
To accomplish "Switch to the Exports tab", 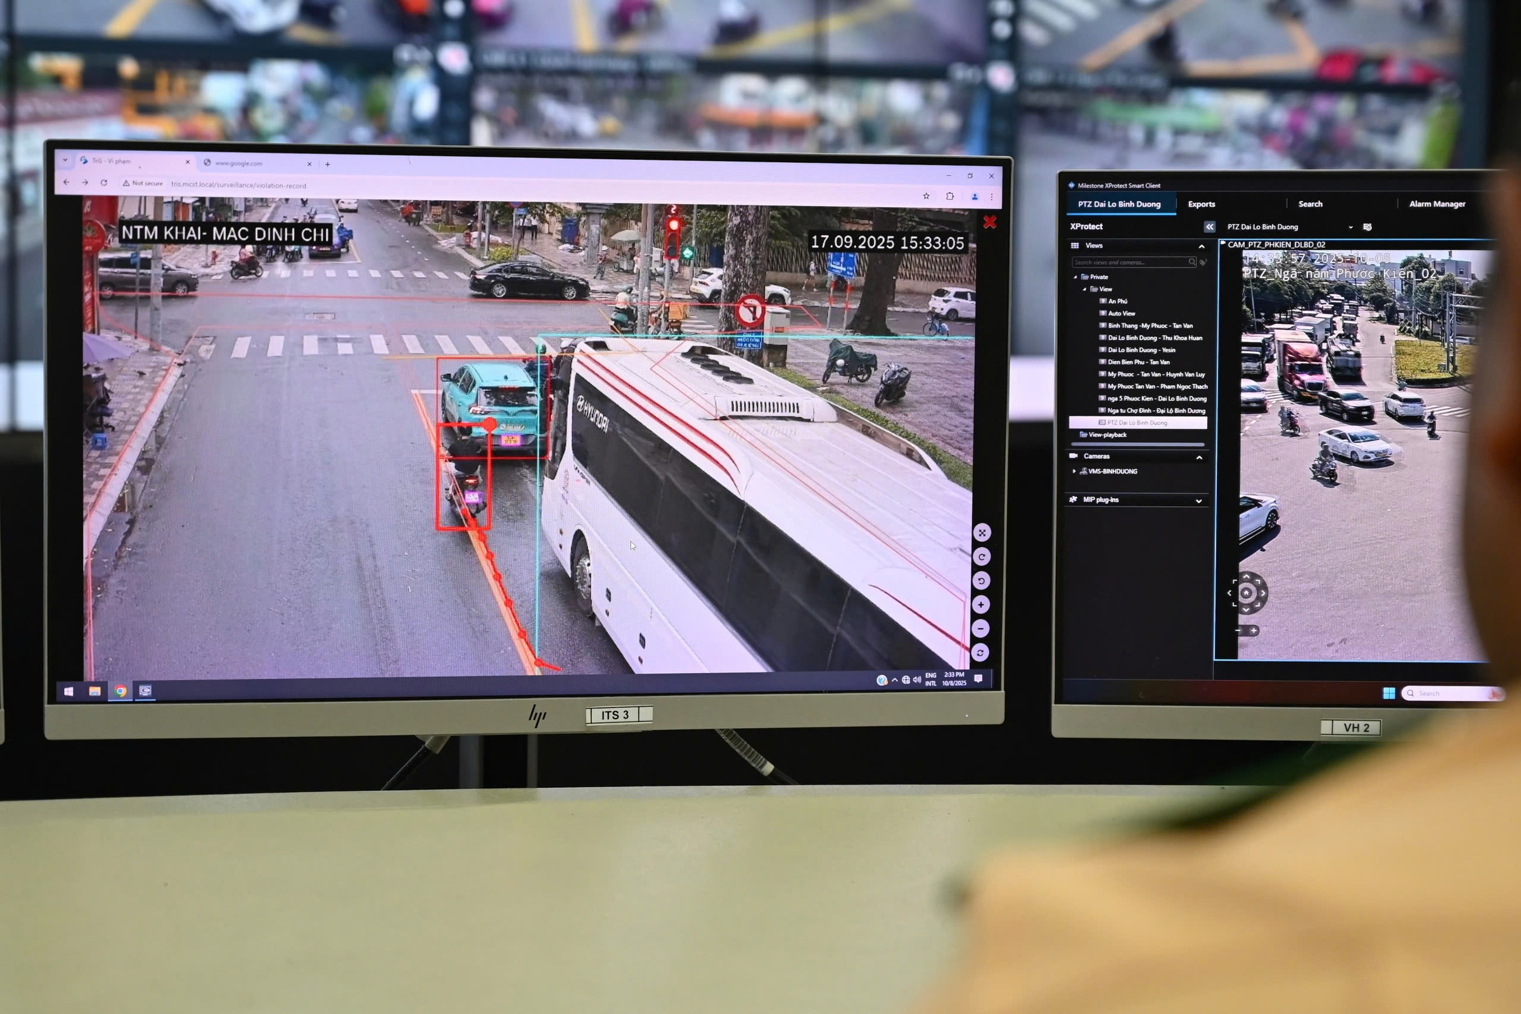I will tap(1201, 204).
